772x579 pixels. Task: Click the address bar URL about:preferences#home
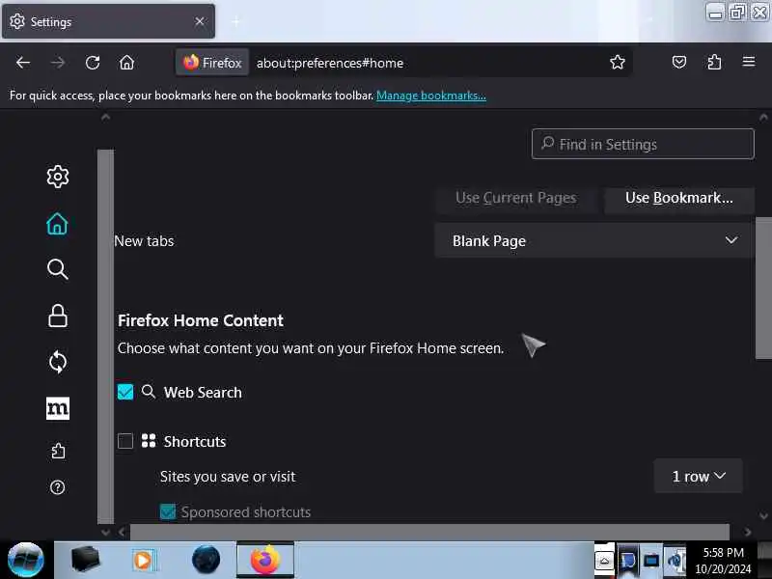(330, 63)
